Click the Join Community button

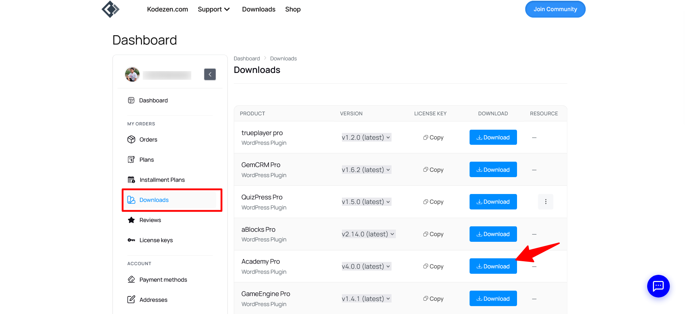555,9
